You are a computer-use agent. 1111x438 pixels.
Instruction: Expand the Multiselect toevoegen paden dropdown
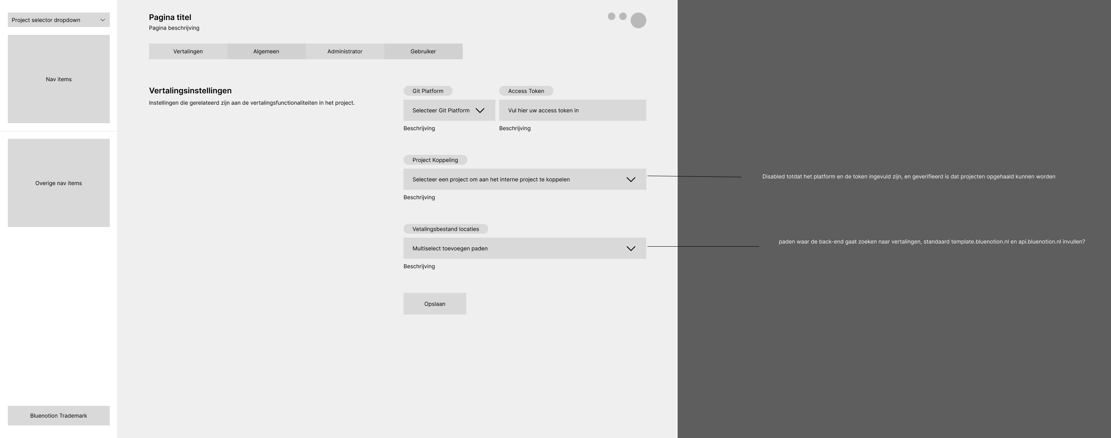click(524, 248)
